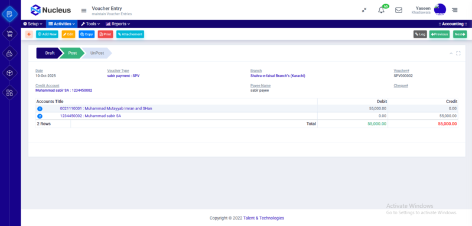Select the Draft status step
This screenshot has width=472, height=226.
pos(49,53)
